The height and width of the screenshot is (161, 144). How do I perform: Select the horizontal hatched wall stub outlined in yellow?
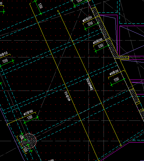point(122,58)
